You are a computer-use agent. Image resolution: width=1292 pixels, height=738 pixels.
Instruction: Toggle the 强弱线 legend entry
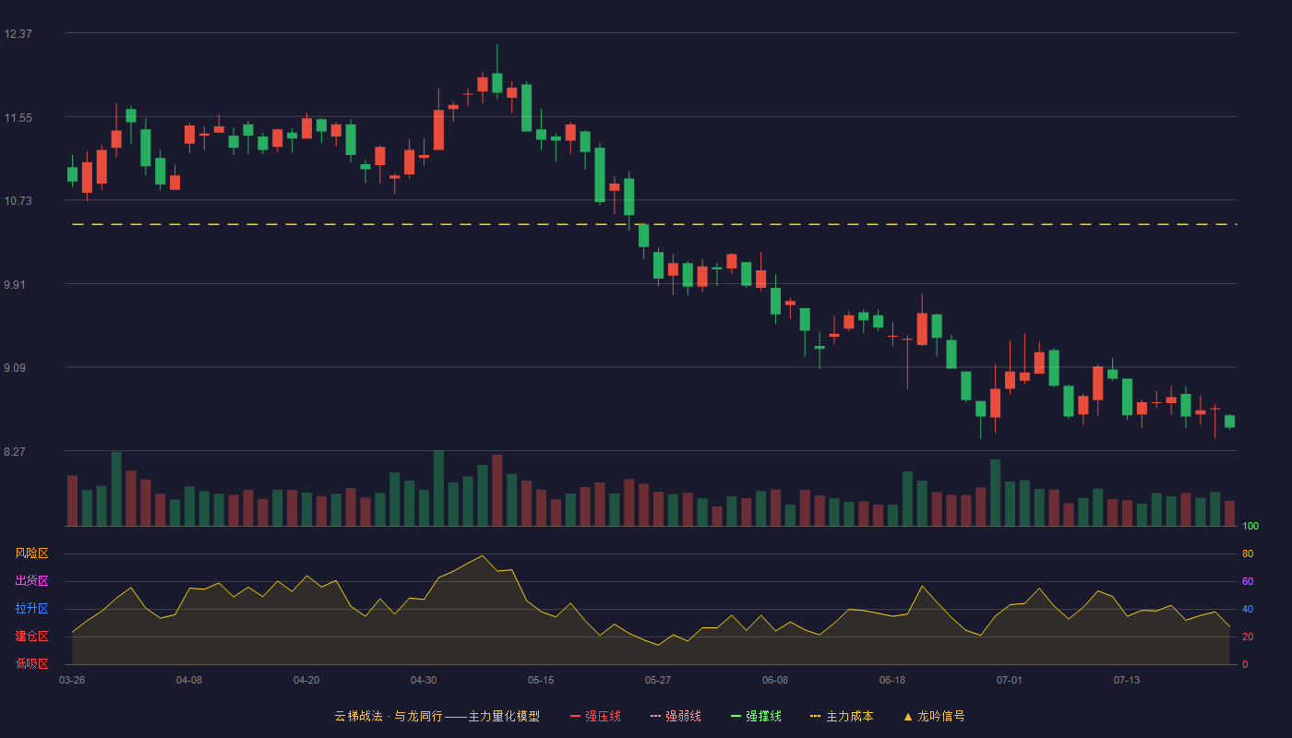click(x=676, y=716)
